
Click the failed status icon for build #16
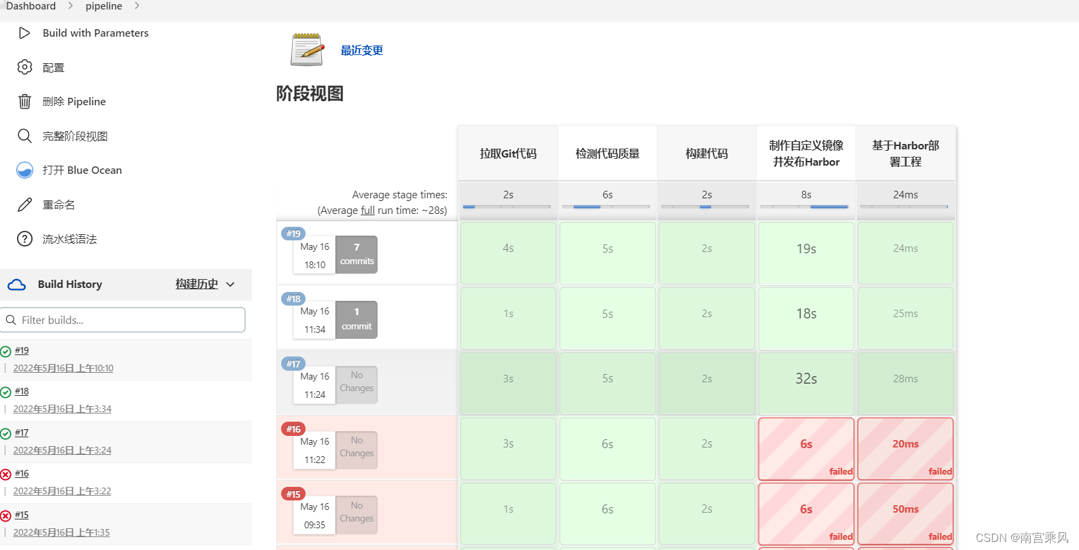click(x=5, y=475)
